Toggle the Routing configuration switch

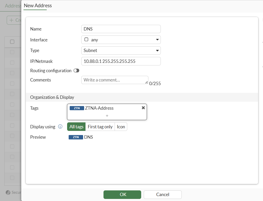pos(76,71)
